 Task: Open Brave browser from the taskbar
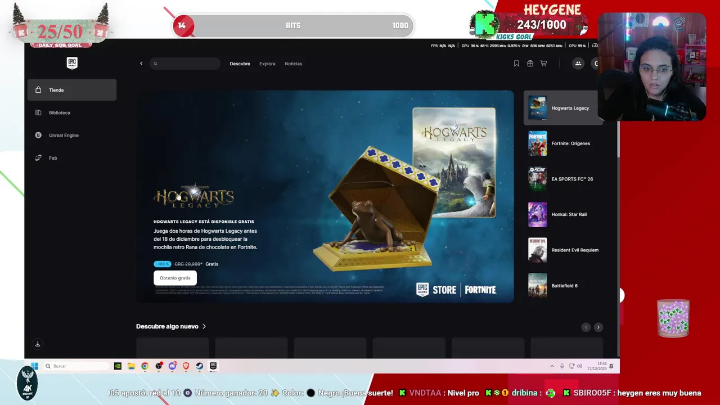[x=186, y=366]
